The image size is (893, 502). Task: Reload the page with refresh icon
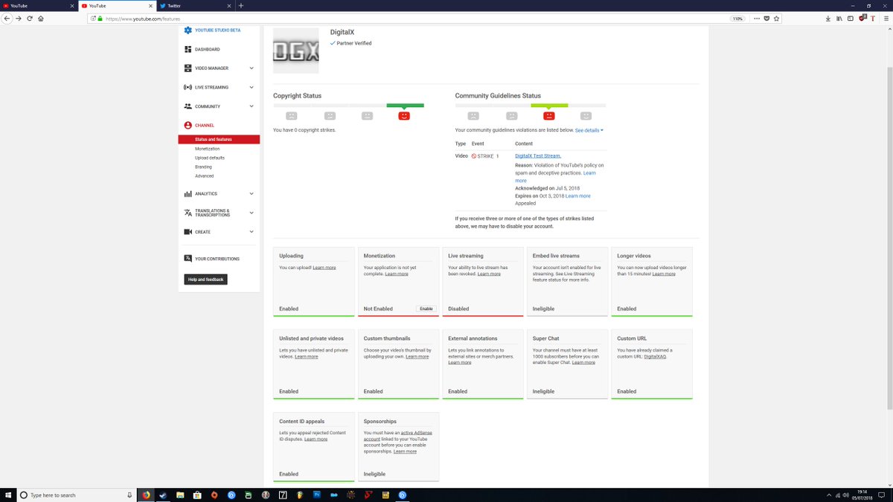[x=30, y=19]
